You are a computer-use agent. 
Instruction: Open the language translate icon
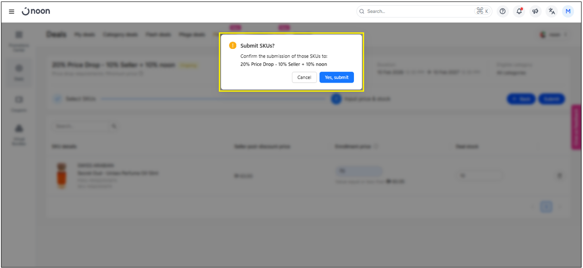552,12
